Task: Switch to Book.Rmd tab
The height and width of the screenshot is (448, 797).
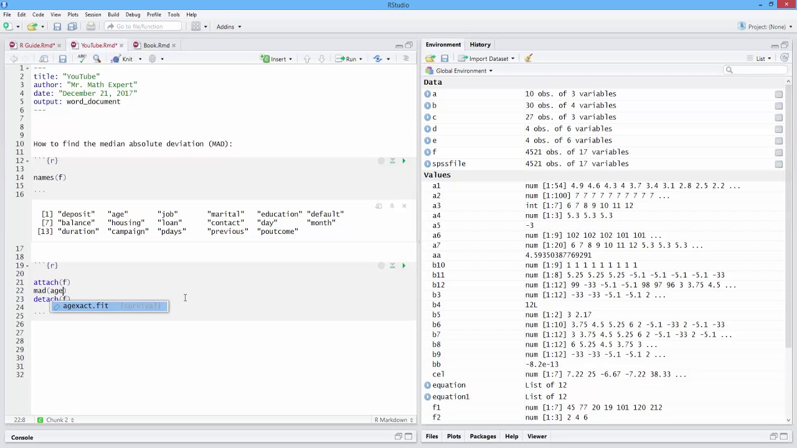Action: [156, 45]
